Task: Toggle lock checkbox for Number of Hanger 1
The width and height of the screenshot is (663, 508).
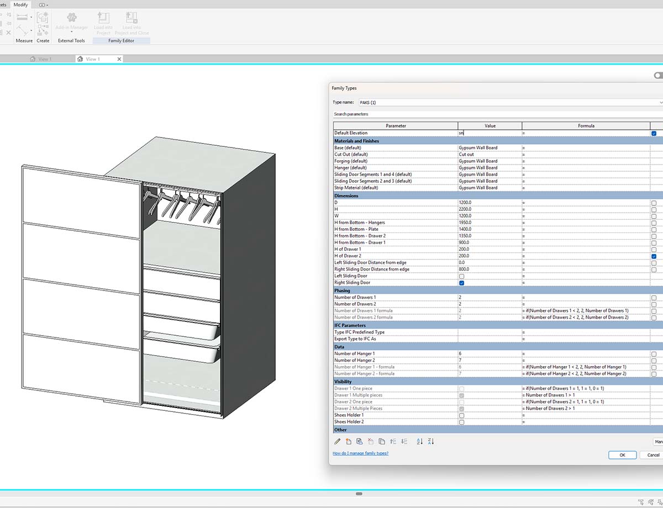Action: [x=654, y=354]
